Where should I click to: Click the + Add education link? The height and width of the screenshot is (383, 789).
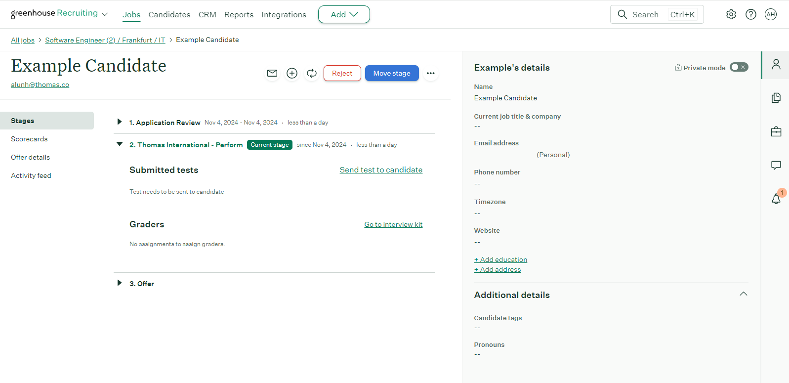tap(500, 259)
